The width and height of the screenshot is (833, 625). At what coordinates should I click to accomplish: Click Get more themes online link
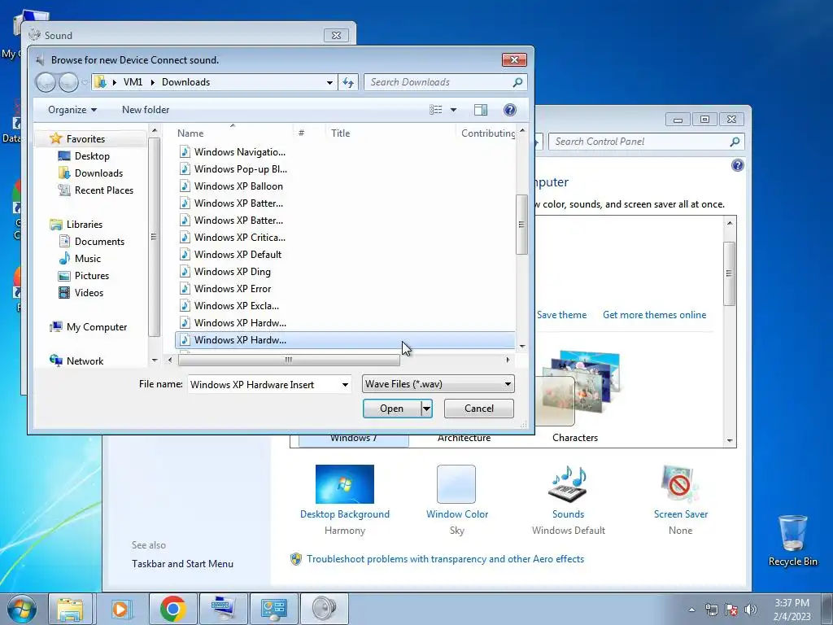point(655,315)
